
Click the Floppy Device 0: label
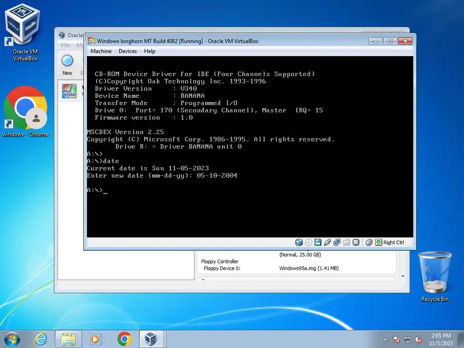point(222,268)
